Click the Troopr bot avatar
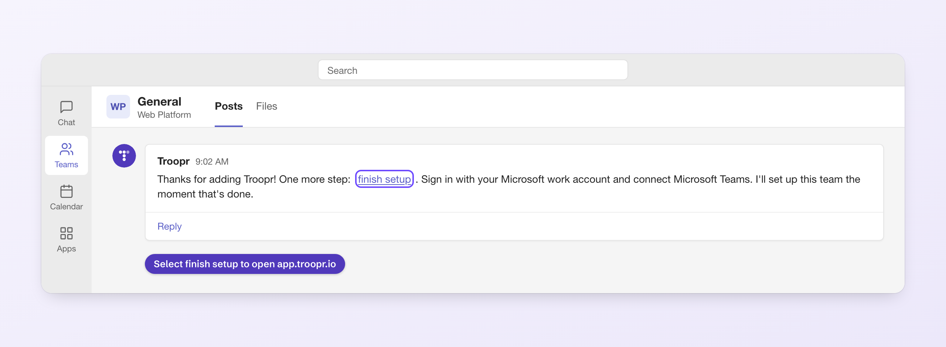 pos(124,156)
